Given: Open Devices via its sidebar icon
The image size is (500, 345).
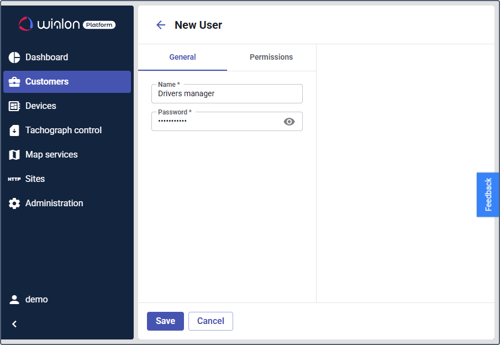Looking at the screenshot, I should (x=14, y=106).
